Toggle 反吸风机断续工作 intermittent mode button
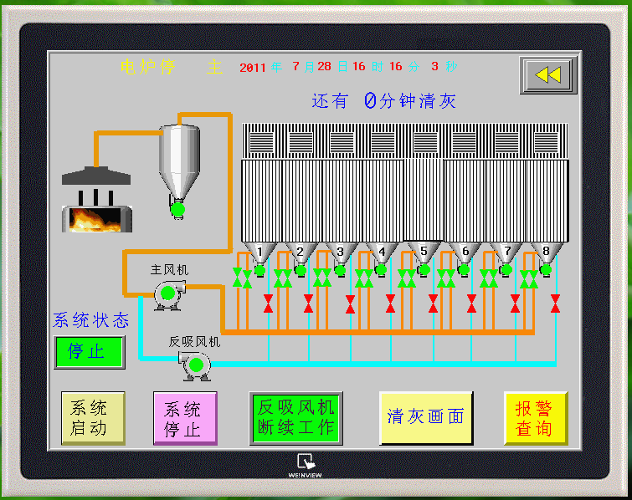The width and height of the screenshot is (632, 500). click(x=296, y=418)
